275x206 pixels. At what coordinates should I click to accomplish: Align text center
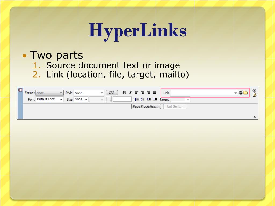tap(143, 93)
